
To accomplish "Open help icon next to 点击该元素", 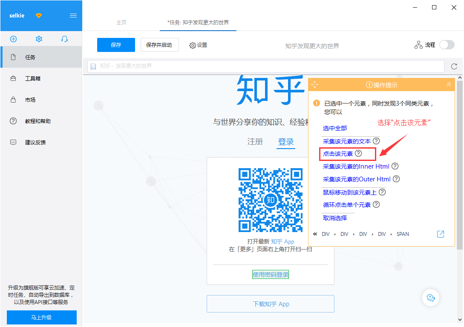I will pos(358,153).
